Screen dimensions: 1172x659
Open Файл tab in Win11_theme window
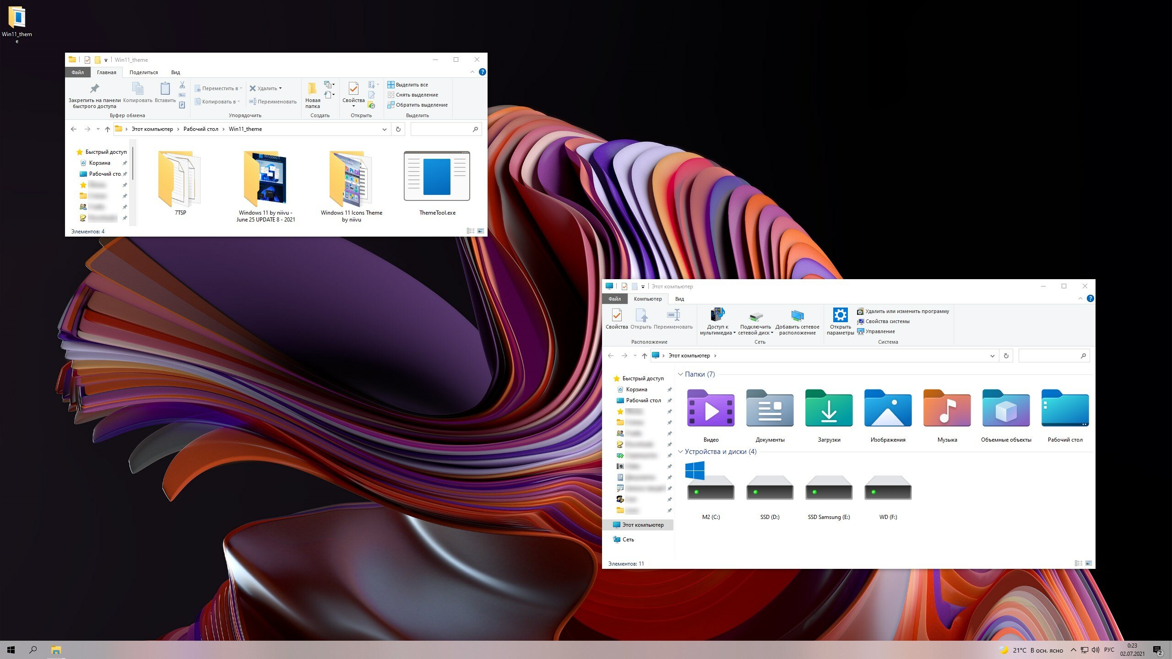(x=77, y=72)
